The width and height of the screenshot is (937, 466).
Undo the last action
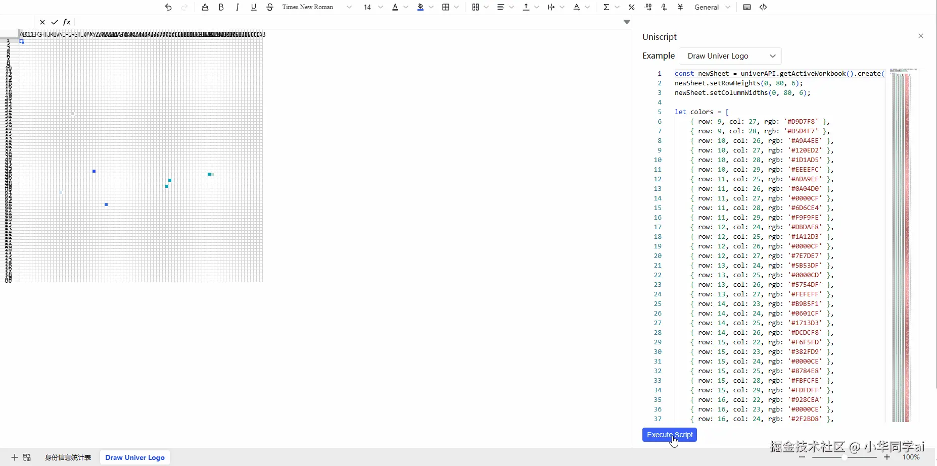click(168, 7)
